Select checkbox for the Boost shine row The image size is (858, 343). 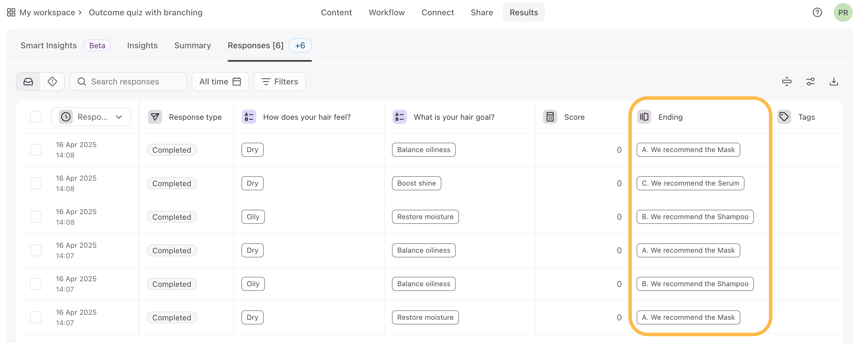pyautogui.click(x=36, y=183)
